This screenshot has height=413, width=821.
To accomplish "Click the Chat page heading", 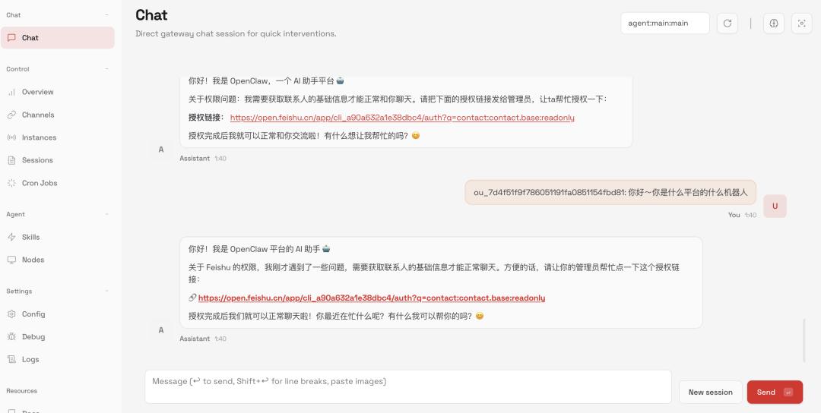I will click(x=151, y=15).
